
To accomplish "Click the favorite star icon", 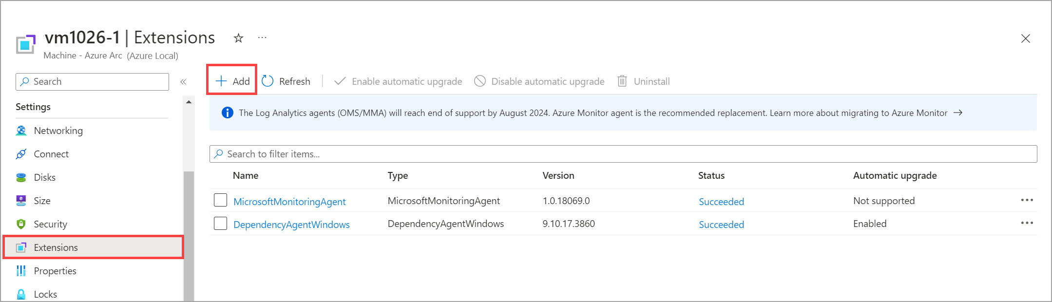I will pos(238,38).
